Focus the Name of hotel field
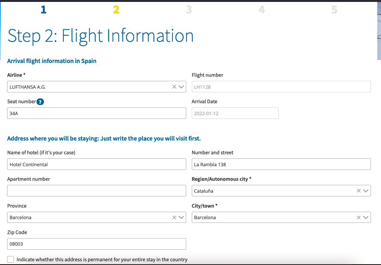Viewport: 381px width, 265px height. 96,164
